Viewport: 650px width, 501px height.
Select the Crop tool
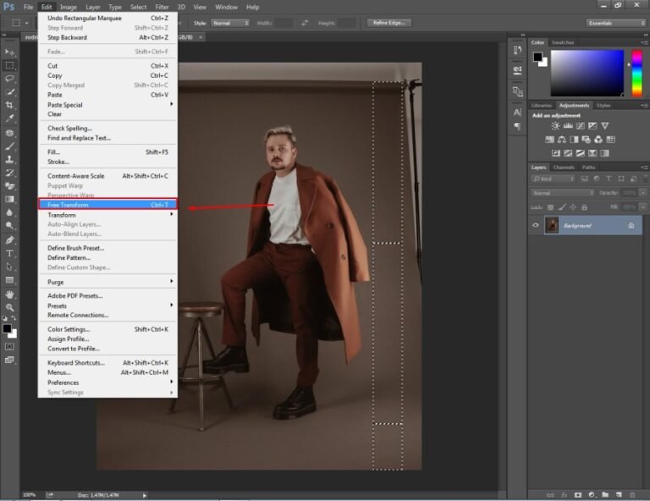(9, 105)
